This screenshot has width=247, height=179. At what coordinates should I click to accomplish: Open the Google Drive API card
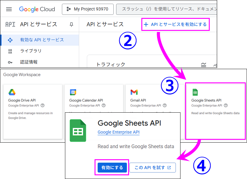(33, 112)
